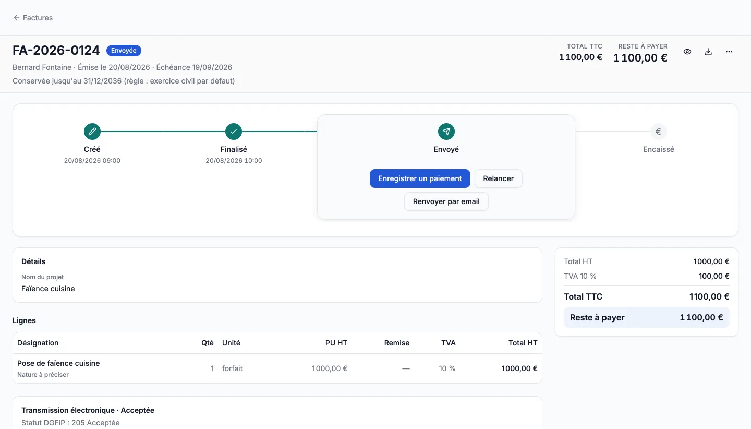Image resolution: width=751 pixels, height=429 pixels.
Task: Click the header TOTAL TTC amount
Action: coord(580,57)
